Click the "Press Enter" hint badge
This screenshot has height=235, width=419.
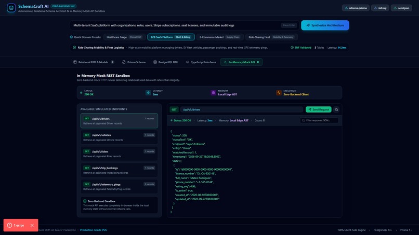pos(289,25)
